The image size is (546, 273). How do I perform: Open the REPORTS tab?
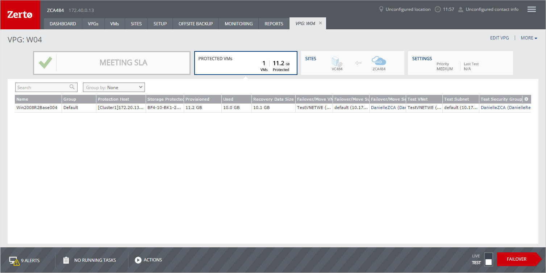[274, 24]
